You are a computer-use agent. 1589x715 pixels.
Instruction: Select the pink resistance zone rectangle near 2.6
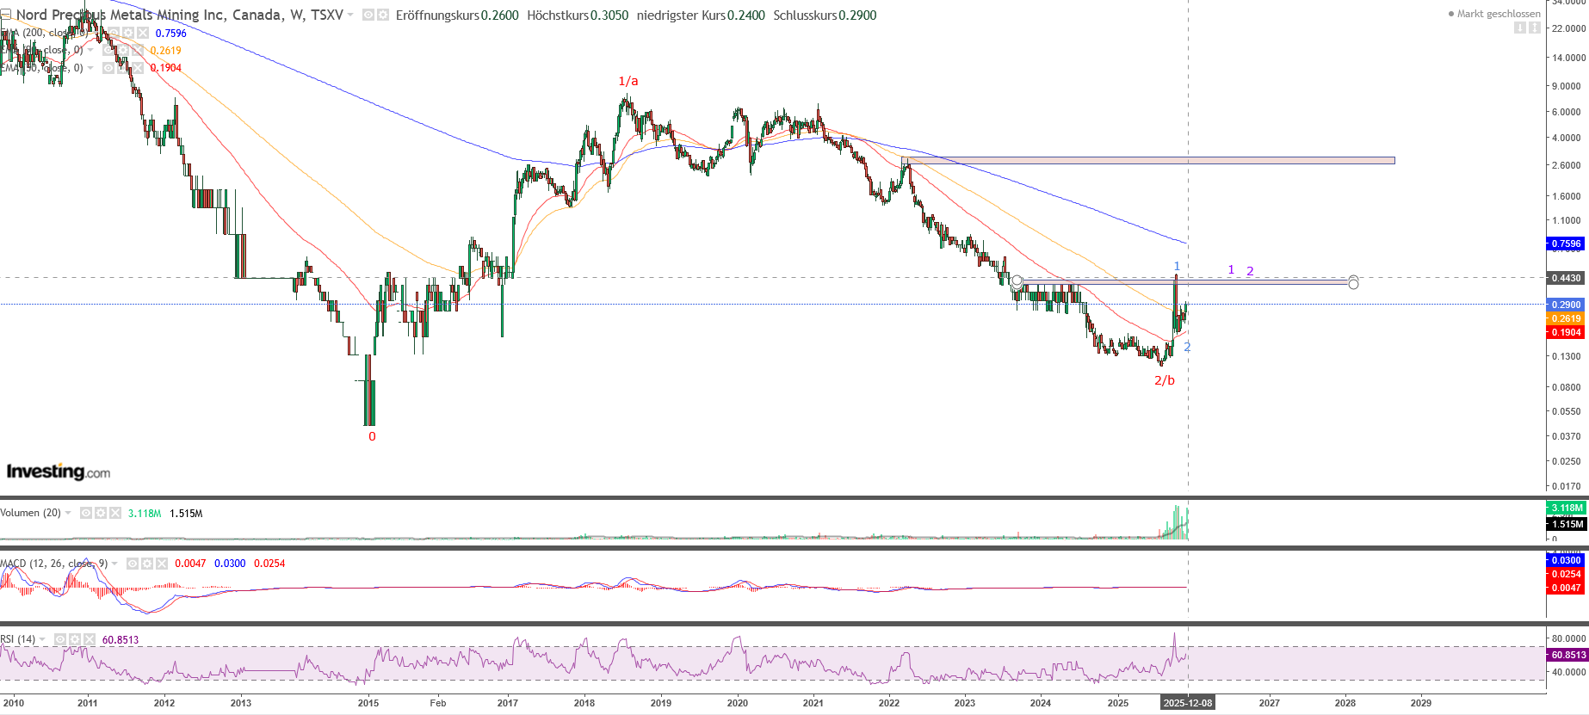click(1147, 160)
